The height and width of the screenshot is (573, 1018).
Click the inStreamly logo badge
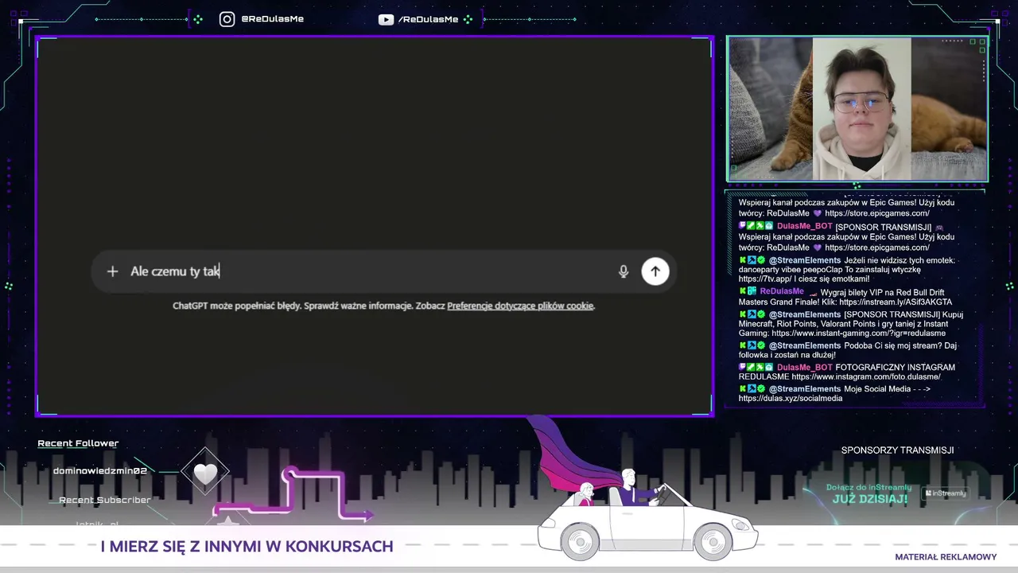tap(946, 493)
